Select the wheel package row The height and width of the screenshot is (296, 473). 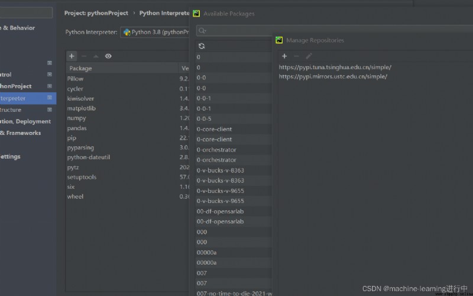click(128, 197)
